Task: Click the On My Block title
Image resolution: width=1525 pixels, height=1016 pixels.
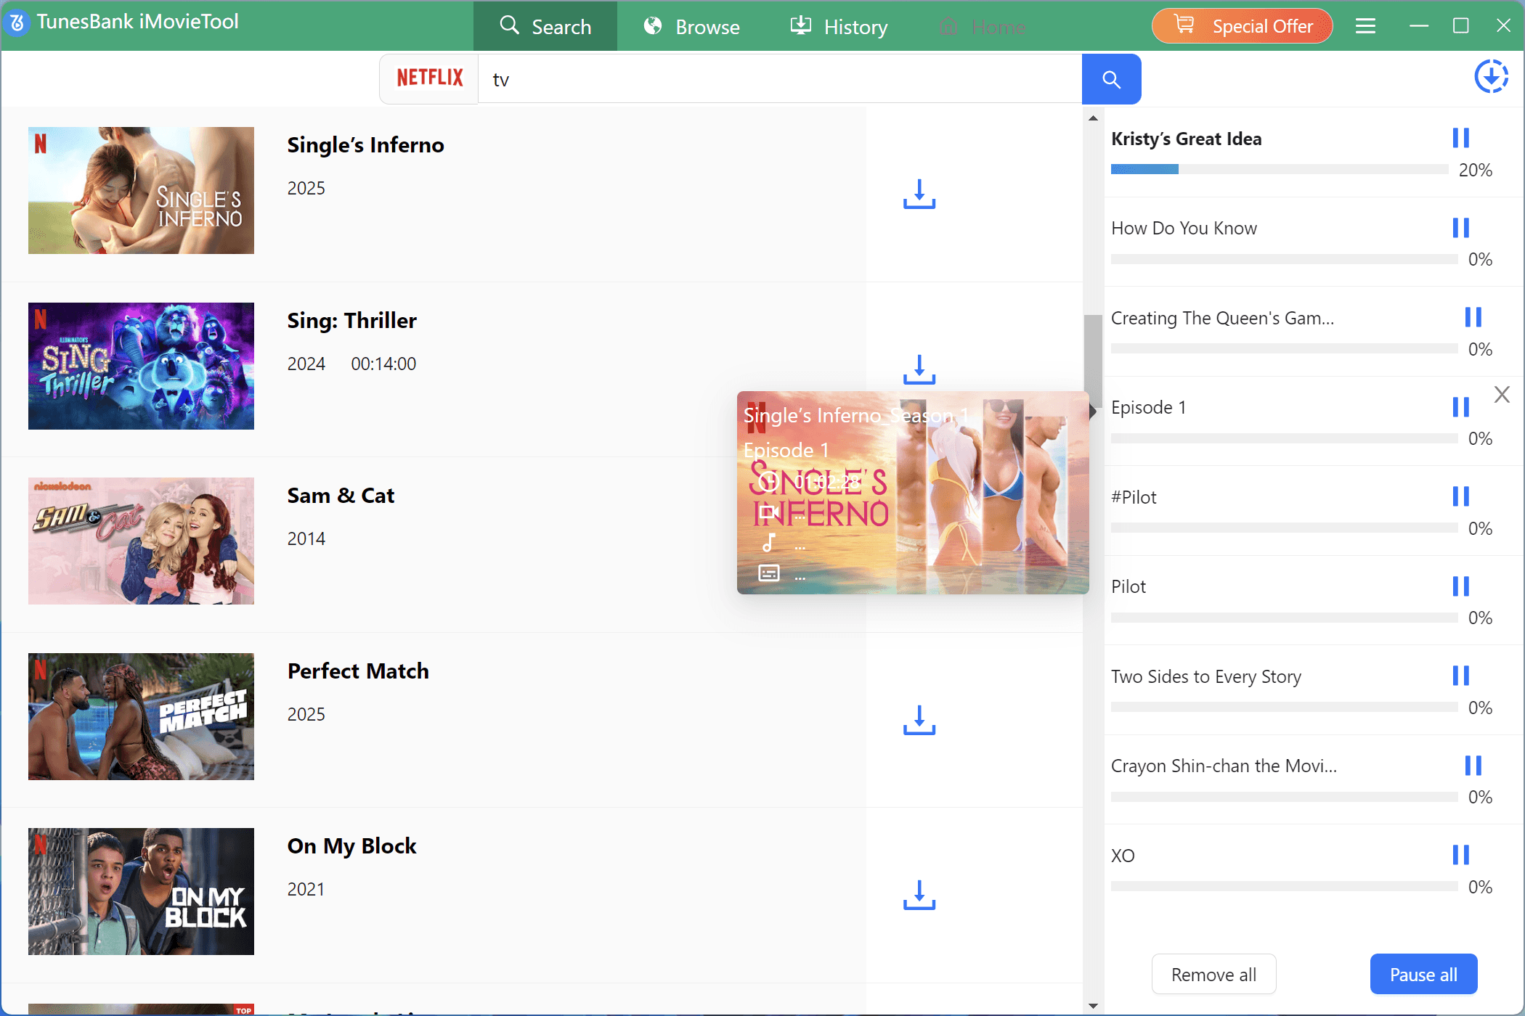Action: pyautogui.click(x=351, y=846)
